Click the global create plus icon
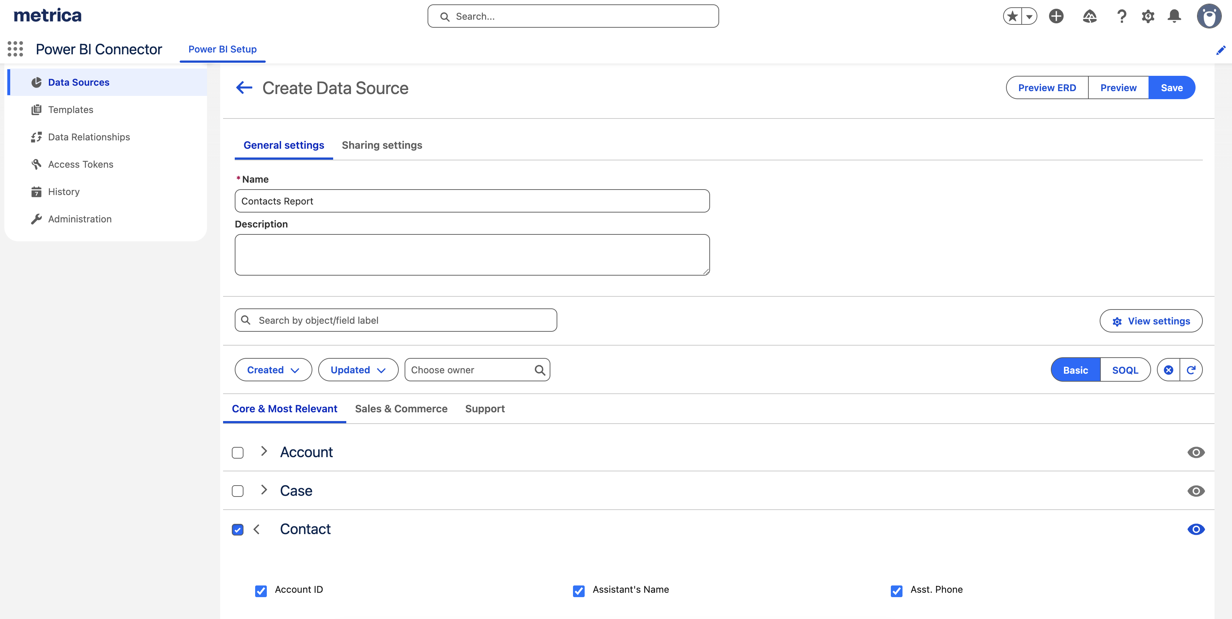 1056,16
